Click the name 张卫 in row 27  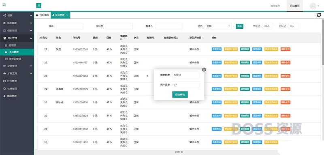58,49
